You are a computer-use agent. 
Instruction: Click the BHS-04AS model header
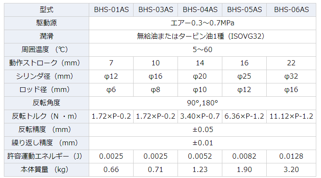pyautogui.click(x=200, y=10)
